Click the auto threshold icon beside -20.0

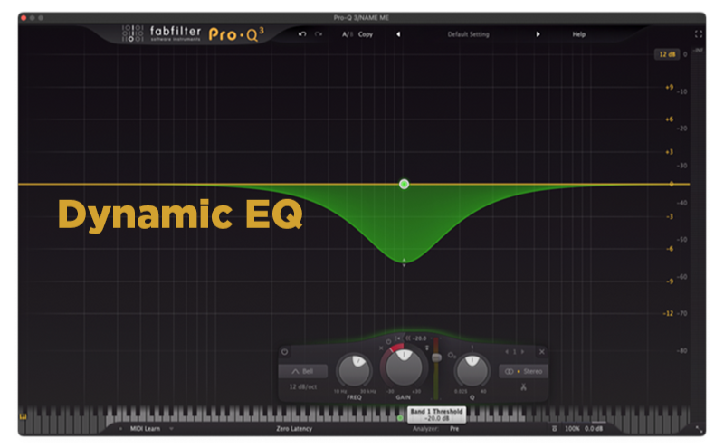pyautogui.click(x=408, y=338)
